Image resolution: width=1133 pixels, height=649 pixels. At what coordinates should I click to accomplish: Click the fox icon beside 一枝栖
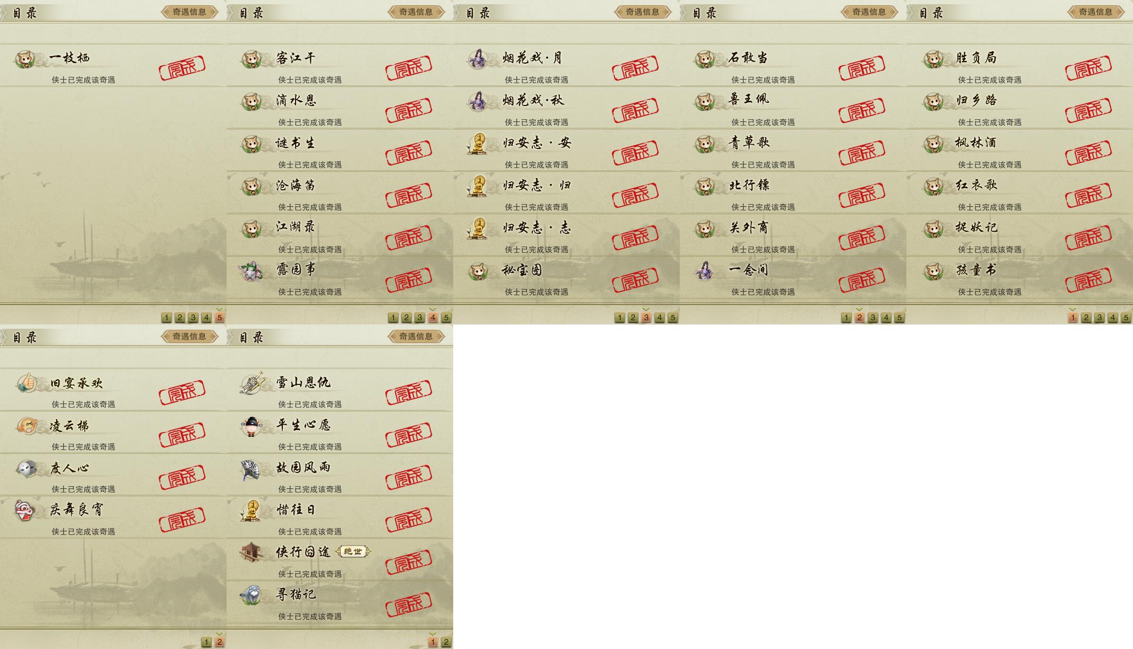point(24,59)
